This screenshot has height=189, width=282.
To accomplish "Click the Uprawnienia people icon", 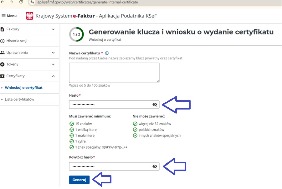I will pyautogui.click(x=3, y=53).
